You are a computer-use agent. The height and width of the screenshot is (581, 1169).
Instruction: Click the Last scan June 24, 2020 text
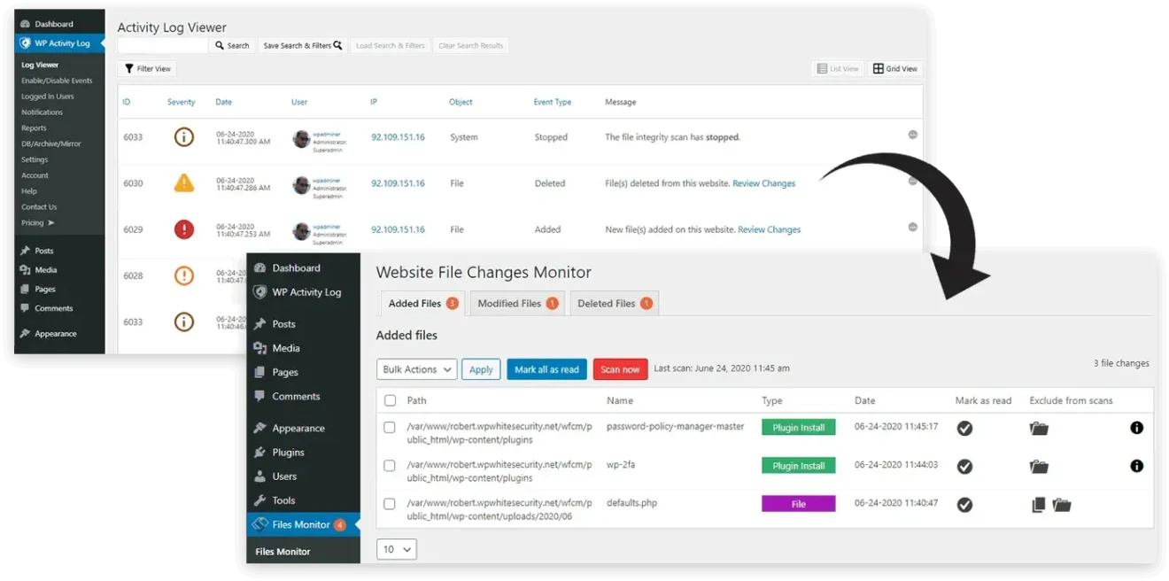coord(722,368)
